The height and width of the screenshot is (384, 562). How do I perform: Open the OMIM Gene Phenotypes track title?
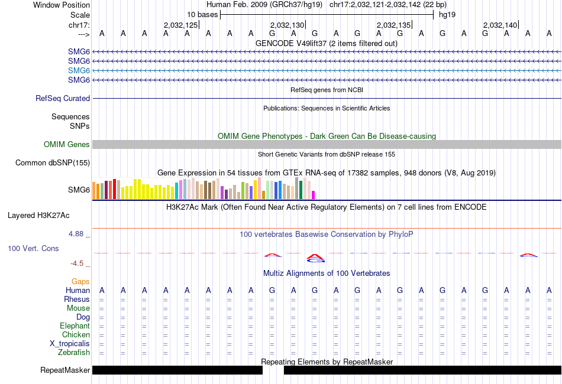tap(327, 136)
